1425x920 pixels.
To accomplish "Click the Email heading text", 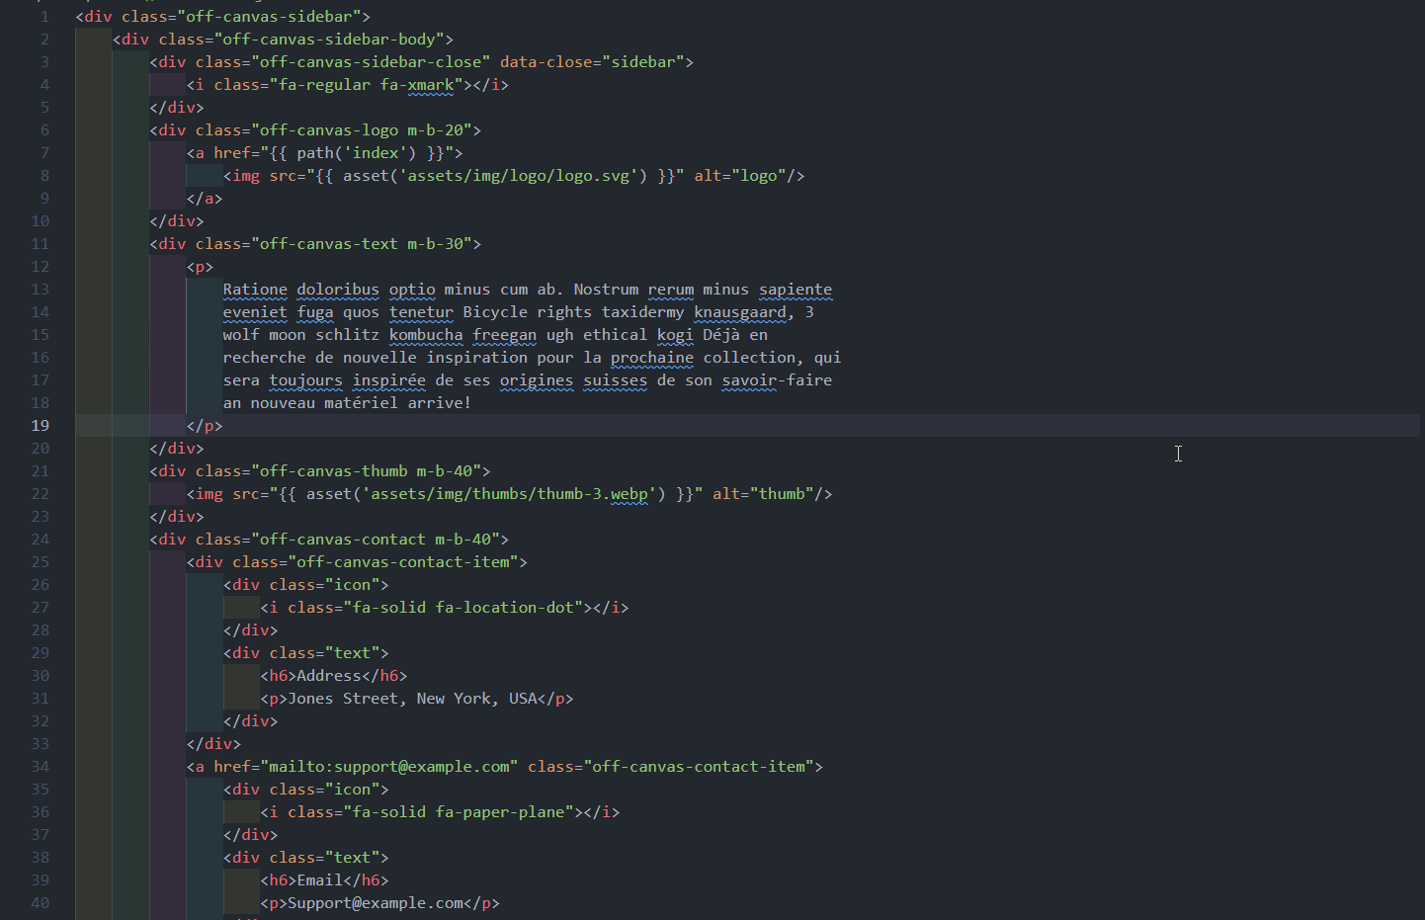I will [319, 880].
